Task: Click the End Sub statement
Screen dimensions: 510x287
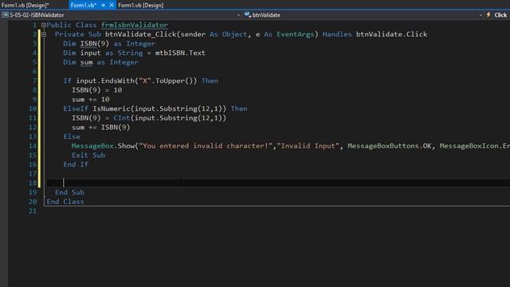Action: coord(69,192)
